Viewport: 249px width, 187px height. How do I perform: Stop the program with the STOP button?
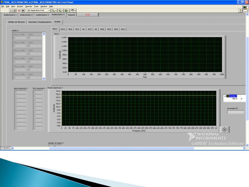pyautogui.click(x=87, y=15)
